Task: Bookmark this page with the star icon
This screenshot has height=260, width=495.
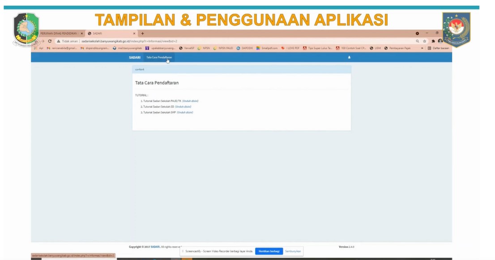Action: pos(425,41)
